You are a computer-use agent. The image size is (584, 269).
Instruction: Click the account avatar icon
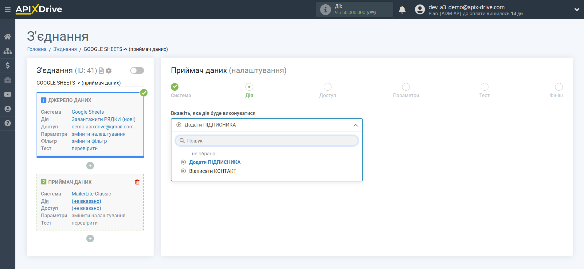[x=420, y=9]
